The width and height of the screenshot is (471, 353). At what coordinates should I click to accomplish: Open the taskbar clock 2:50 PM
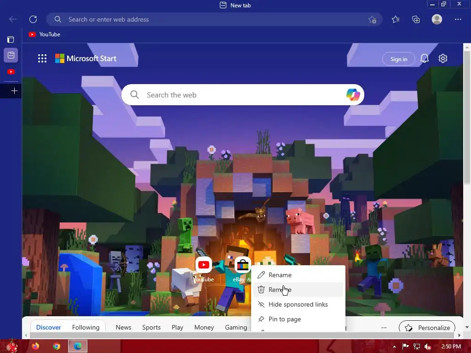(x=451, y=347)
